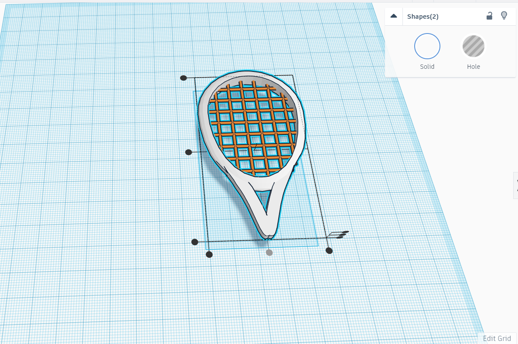The height and width of the screenshot is (344, 518).
Task: Open Edit Grid settings
Action: [497, 338]
